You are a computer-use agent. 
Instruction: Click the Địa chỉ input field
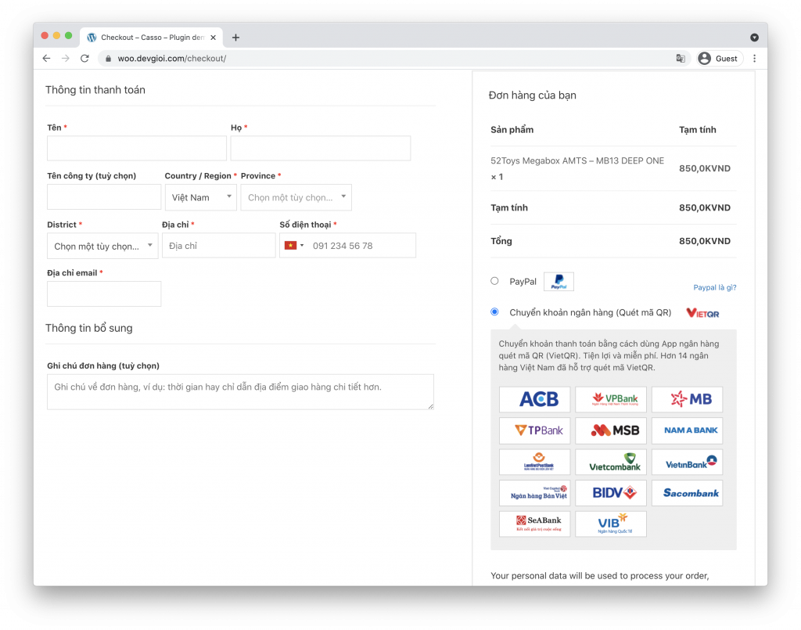(219, 246)
